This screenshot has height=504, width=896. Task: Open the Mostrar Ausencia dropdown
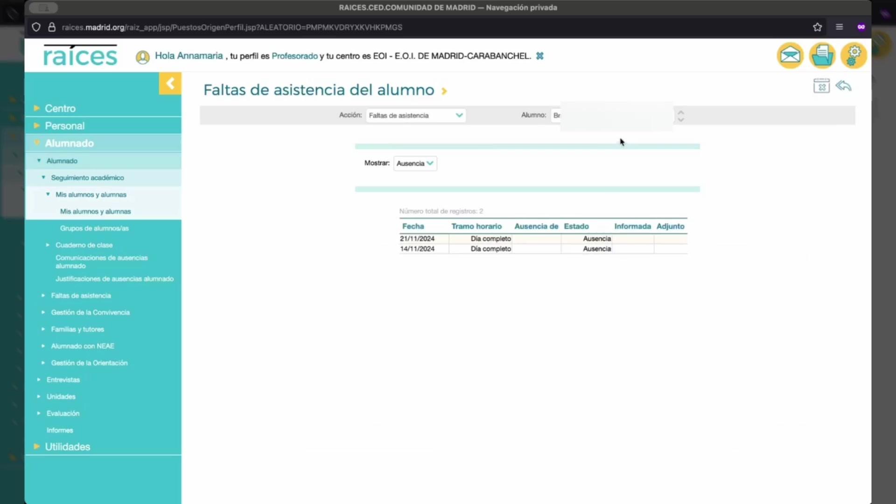415,163
